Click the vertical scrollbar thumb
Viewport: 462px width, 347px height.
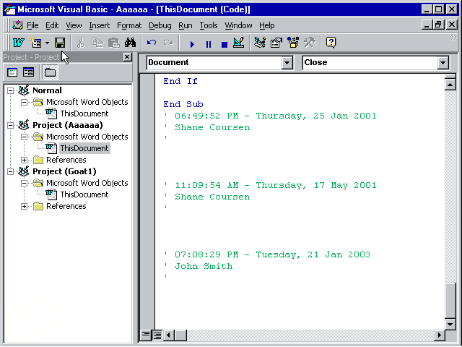[450, 301]
